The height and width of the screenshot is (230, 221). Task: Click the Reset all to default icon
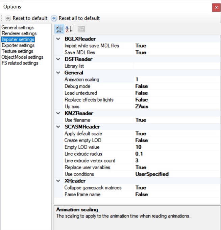click(54, 18)
